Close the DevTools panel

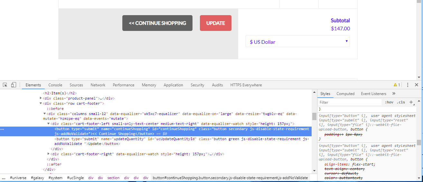417,85
